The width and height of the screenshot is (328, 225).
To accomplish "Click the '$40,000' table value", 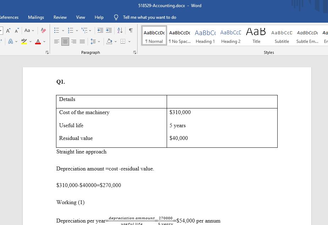I will (x=179, y=138).
